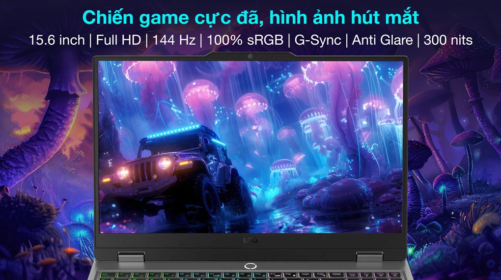This screenshot has width=501, height=280.
Task: Click the "Full HD" spec label
Action: (118, 40)
